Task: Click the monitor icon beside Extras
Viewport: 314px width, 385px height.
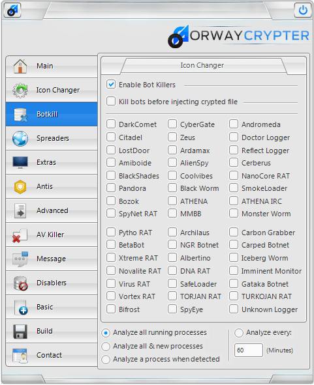Action: click(20, 162)
